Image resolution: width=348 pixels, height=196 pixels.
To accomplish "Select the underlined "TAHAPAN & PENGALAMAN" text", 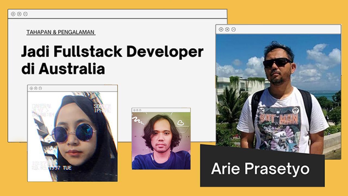I will click(61, 32).
